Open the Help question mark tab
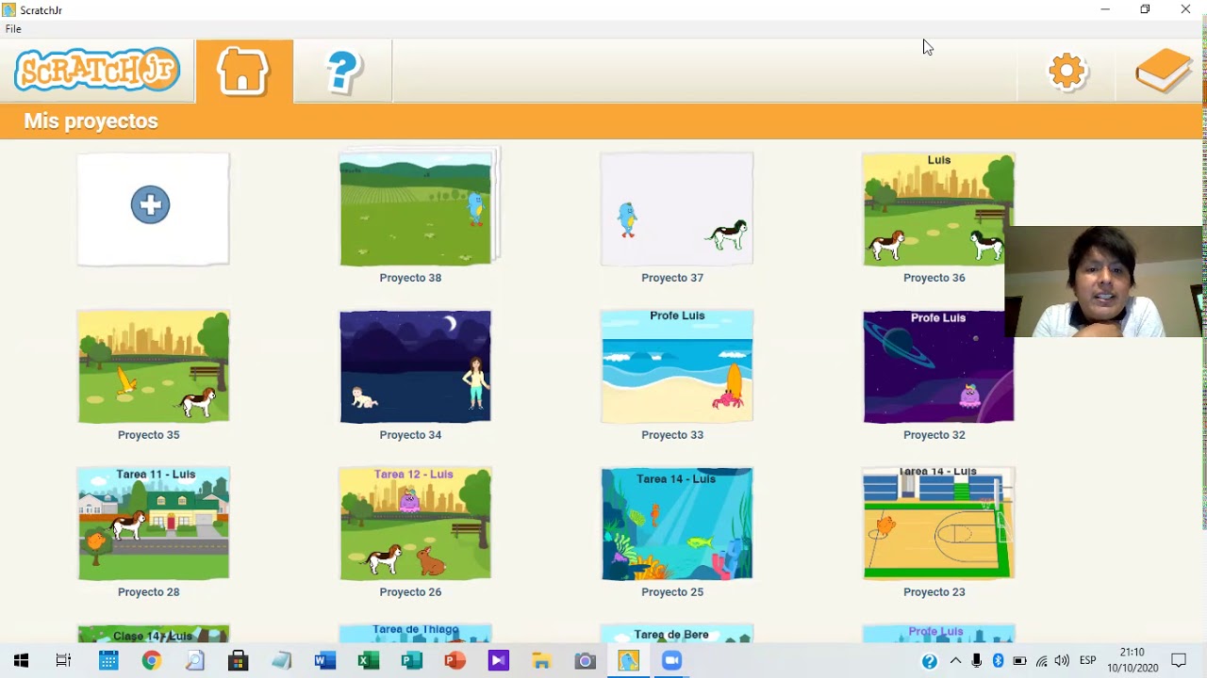The image size is (1207, 678). 342,71
